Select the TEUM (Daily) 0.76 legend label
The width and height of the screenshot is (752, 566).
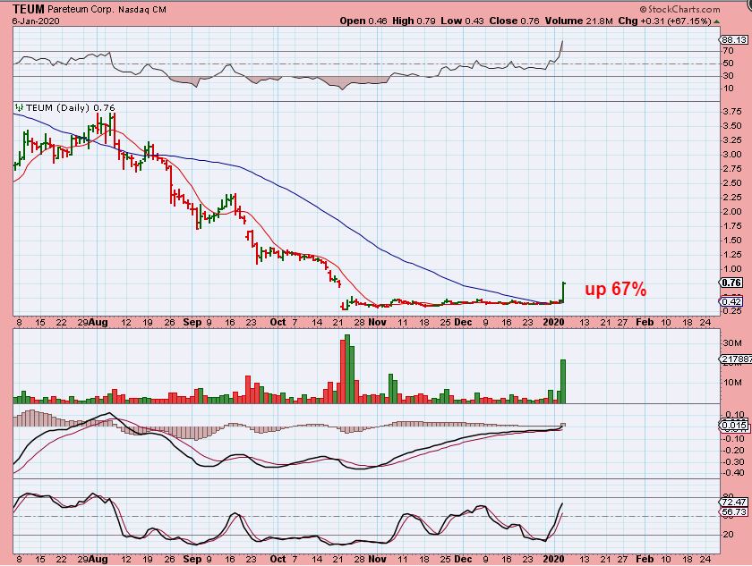[x=71, y=107]
